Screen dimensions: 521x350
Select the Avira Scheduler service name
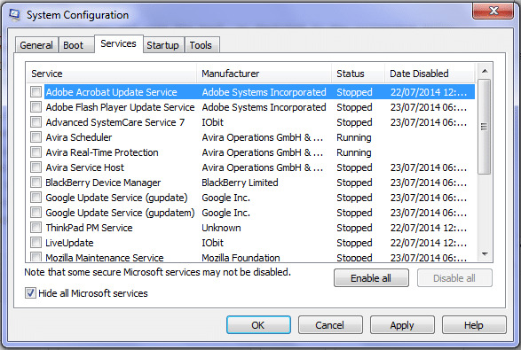pyautogui.click(x=79, y=137)
